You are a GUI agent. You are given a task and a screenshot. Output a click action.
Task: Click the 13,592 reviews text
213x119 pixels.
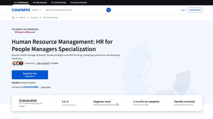click(69, 105)
